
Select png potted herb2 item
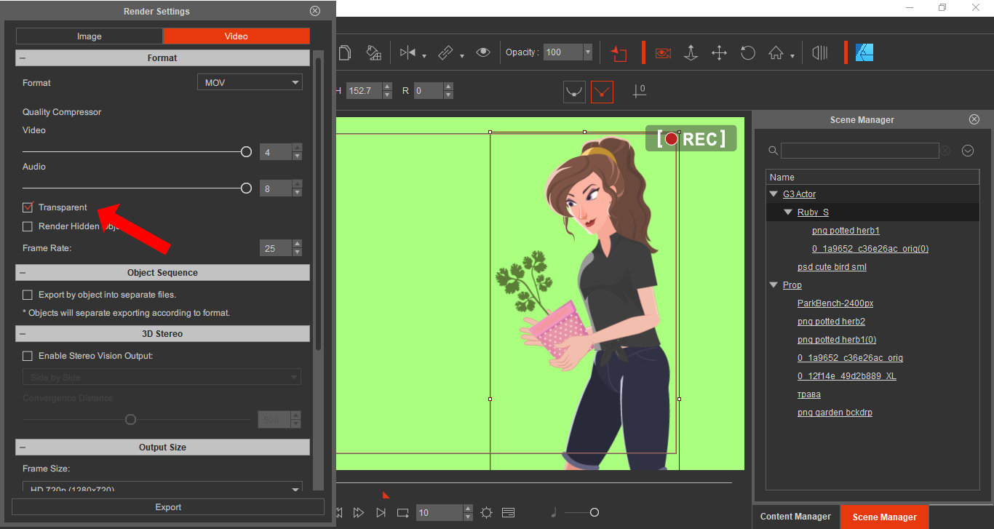pyautogui.click(x=831, y=322)
